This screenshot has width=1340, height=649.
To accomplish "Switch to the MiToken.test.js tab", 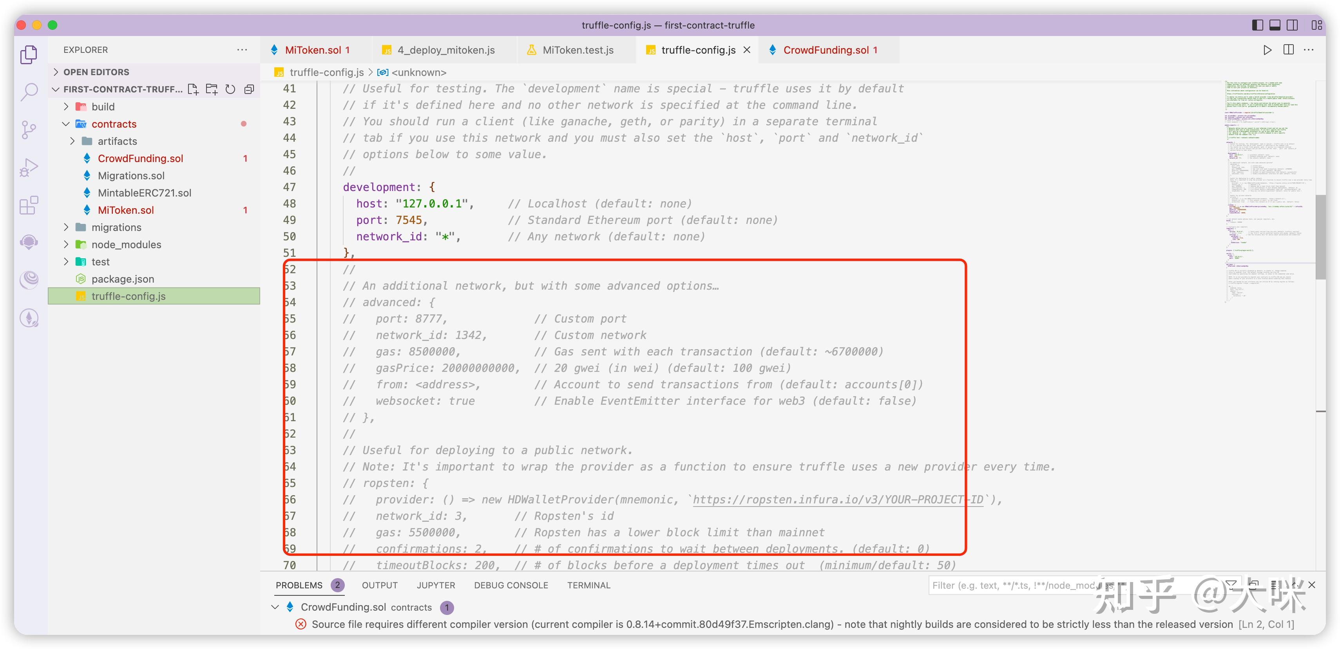I will 578,50.
